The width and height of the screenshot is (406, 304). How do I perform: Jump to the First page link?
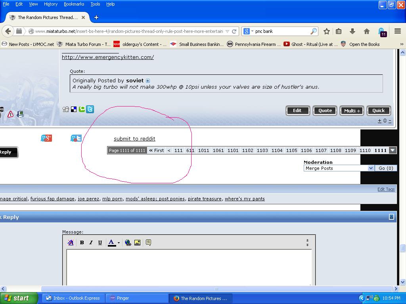157,150
